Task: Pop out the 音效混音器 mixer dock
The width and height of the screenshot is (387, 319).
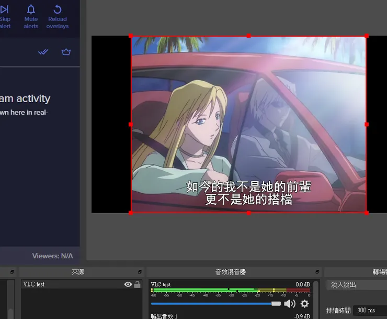Action: pos(317,272)
